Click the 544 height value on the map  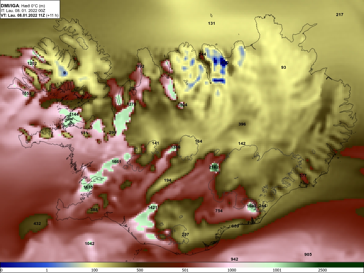[x=202, y=54]
